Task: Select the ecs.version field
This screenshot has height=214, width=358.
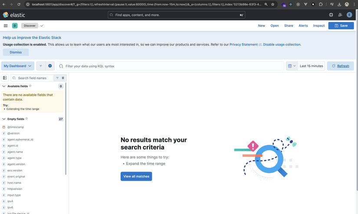Action: [x=15, y=170]
